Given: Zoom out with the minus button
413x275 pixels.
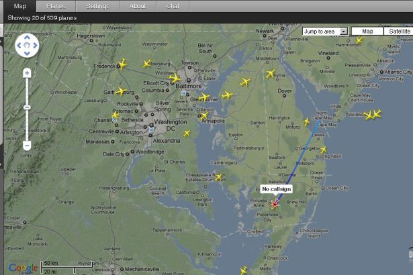Looking at the screenshot, I should pyautogui.click(x=27, y=146).
